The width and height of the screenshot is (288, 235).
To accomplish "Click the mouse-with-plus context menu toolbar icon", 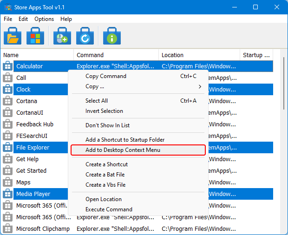I will (x=62, y=36).
